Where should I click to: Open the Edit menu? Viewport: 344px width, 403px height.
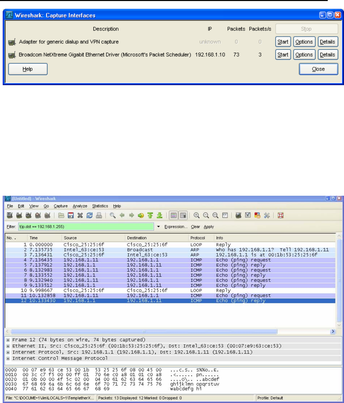coord(21,206)
